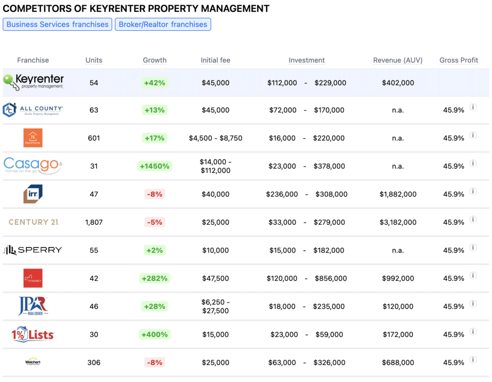
Task: Click the $4,500 - $8,750 initial fee
Action: (x=216, y=138)
